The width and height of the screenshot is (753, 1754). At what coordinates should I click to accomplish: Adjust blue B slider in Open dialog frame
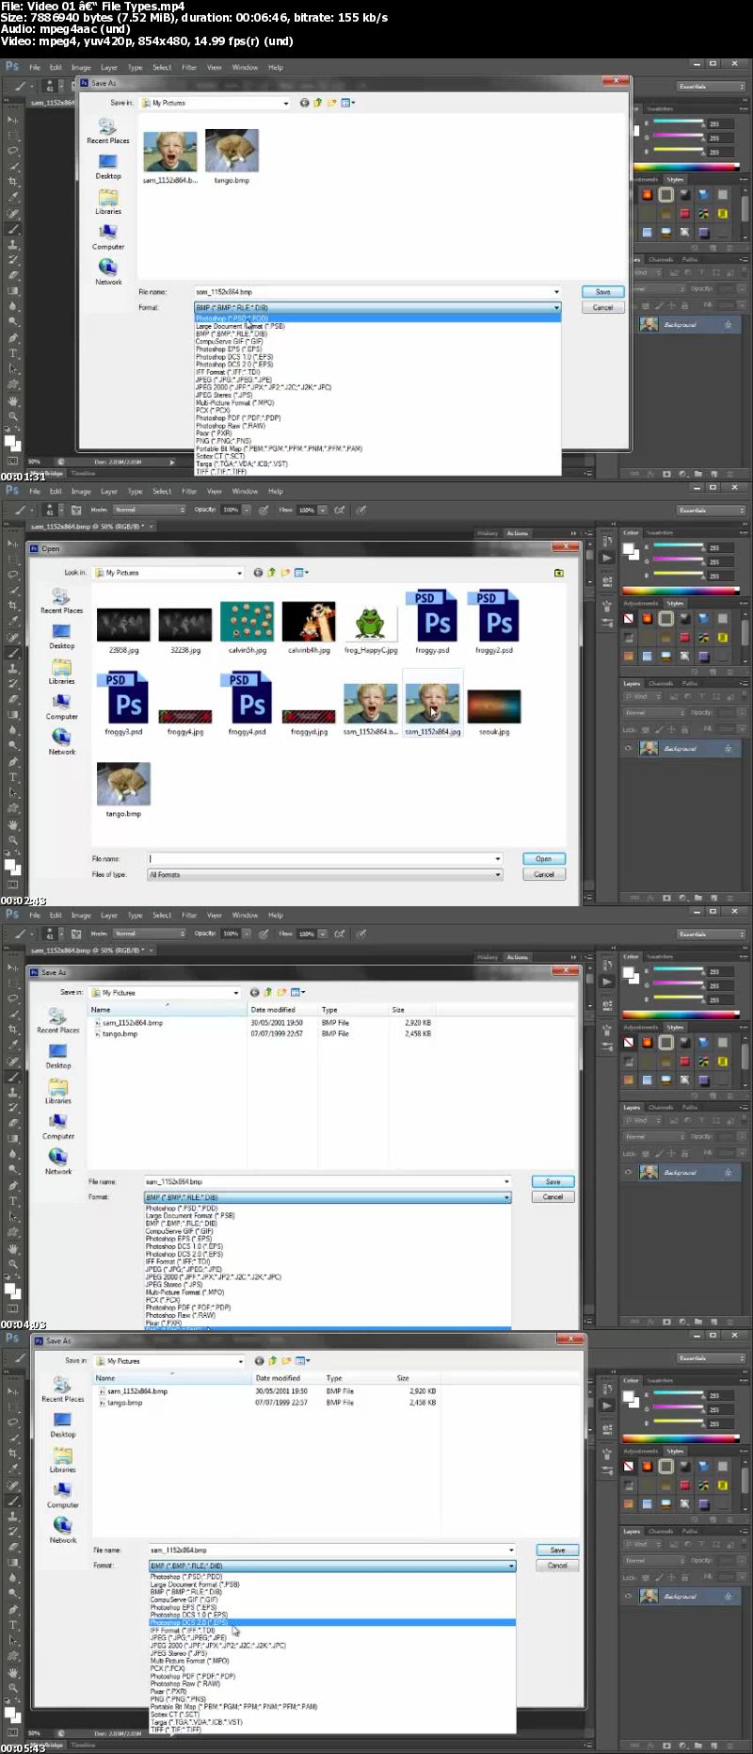click(678, 576)
